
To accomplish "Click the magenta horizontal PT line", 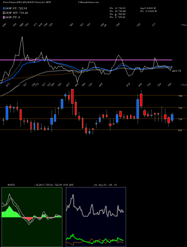I will (x=86, y=60).
